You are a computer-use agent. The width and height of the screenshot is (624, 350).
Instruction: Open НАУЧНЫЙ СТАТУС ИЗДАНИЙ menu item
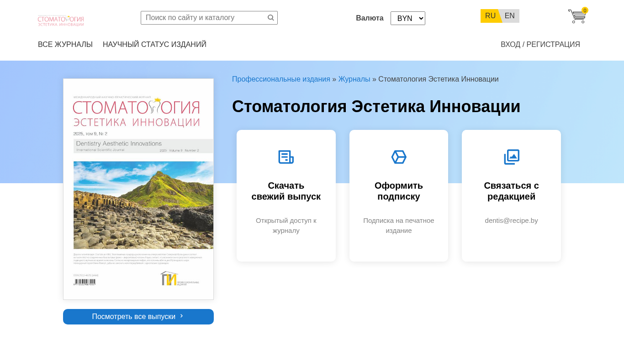[x=154, y=45]
